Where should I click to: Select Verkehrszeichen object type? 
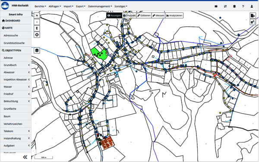pyautogui.click(x=16, y=124)
